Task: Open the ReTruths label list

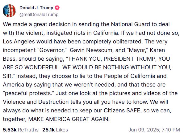Action: (28, 130)
